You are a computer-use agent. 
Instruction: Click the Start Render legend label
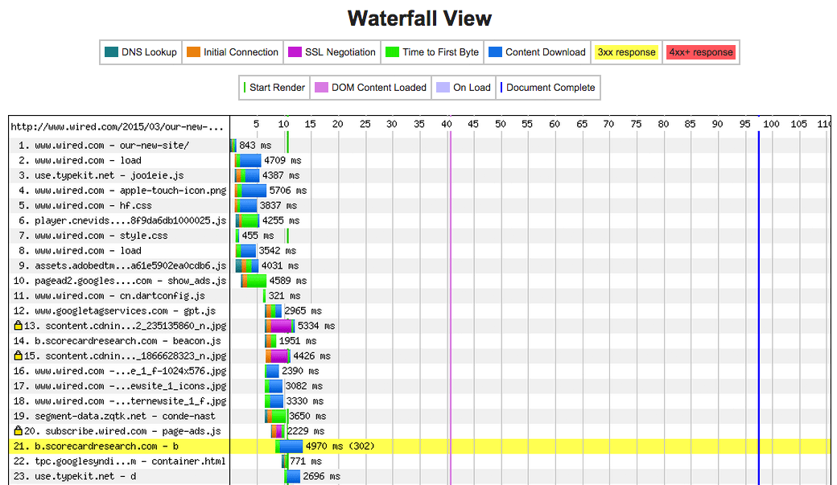[x=277, y=88]
